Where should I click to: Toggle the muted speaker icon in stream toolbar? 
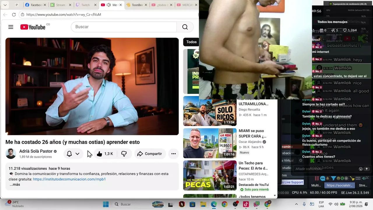pyautogui.click(x=363, y=178)
